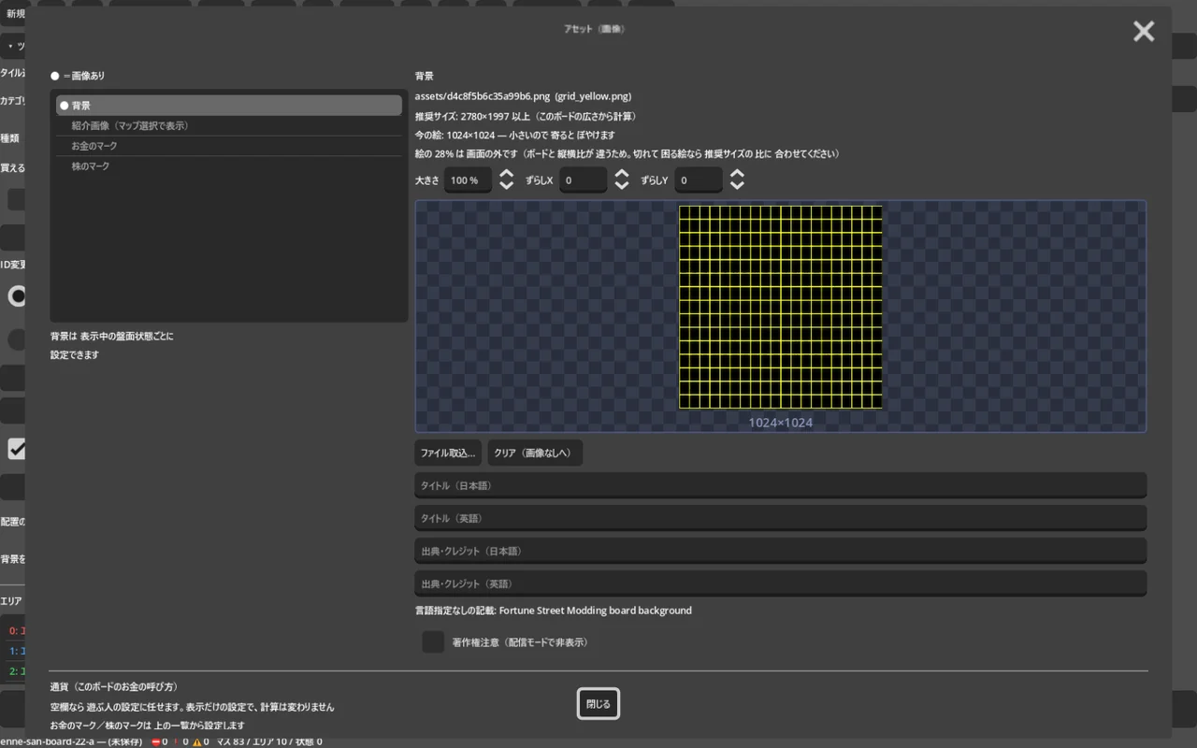Select 紹介画像 (マップ選択で表示) entry

tap(229, 125)
